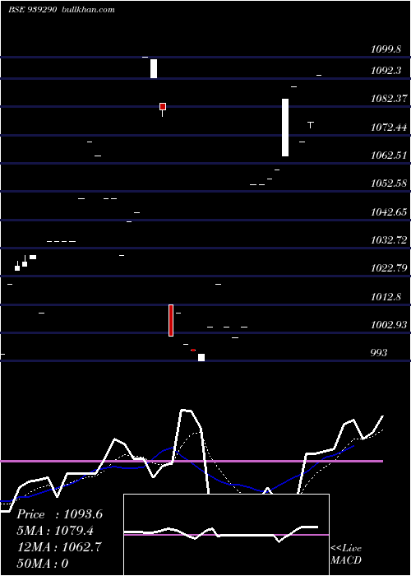
Task: Click inside the Live MACD inset chart
Action: point(226,535)
